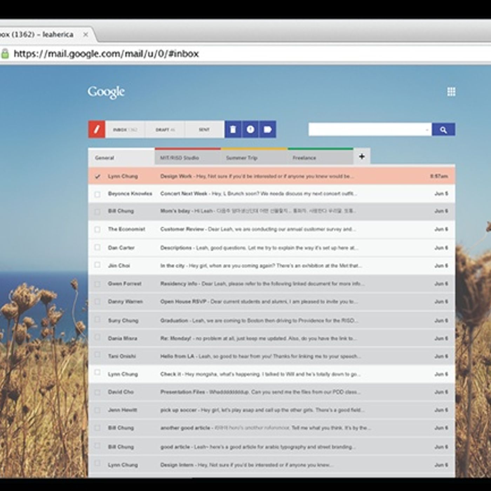Tick the Gwen Forrest email checkbox
The image size is (491, 491).
point(97,283)
